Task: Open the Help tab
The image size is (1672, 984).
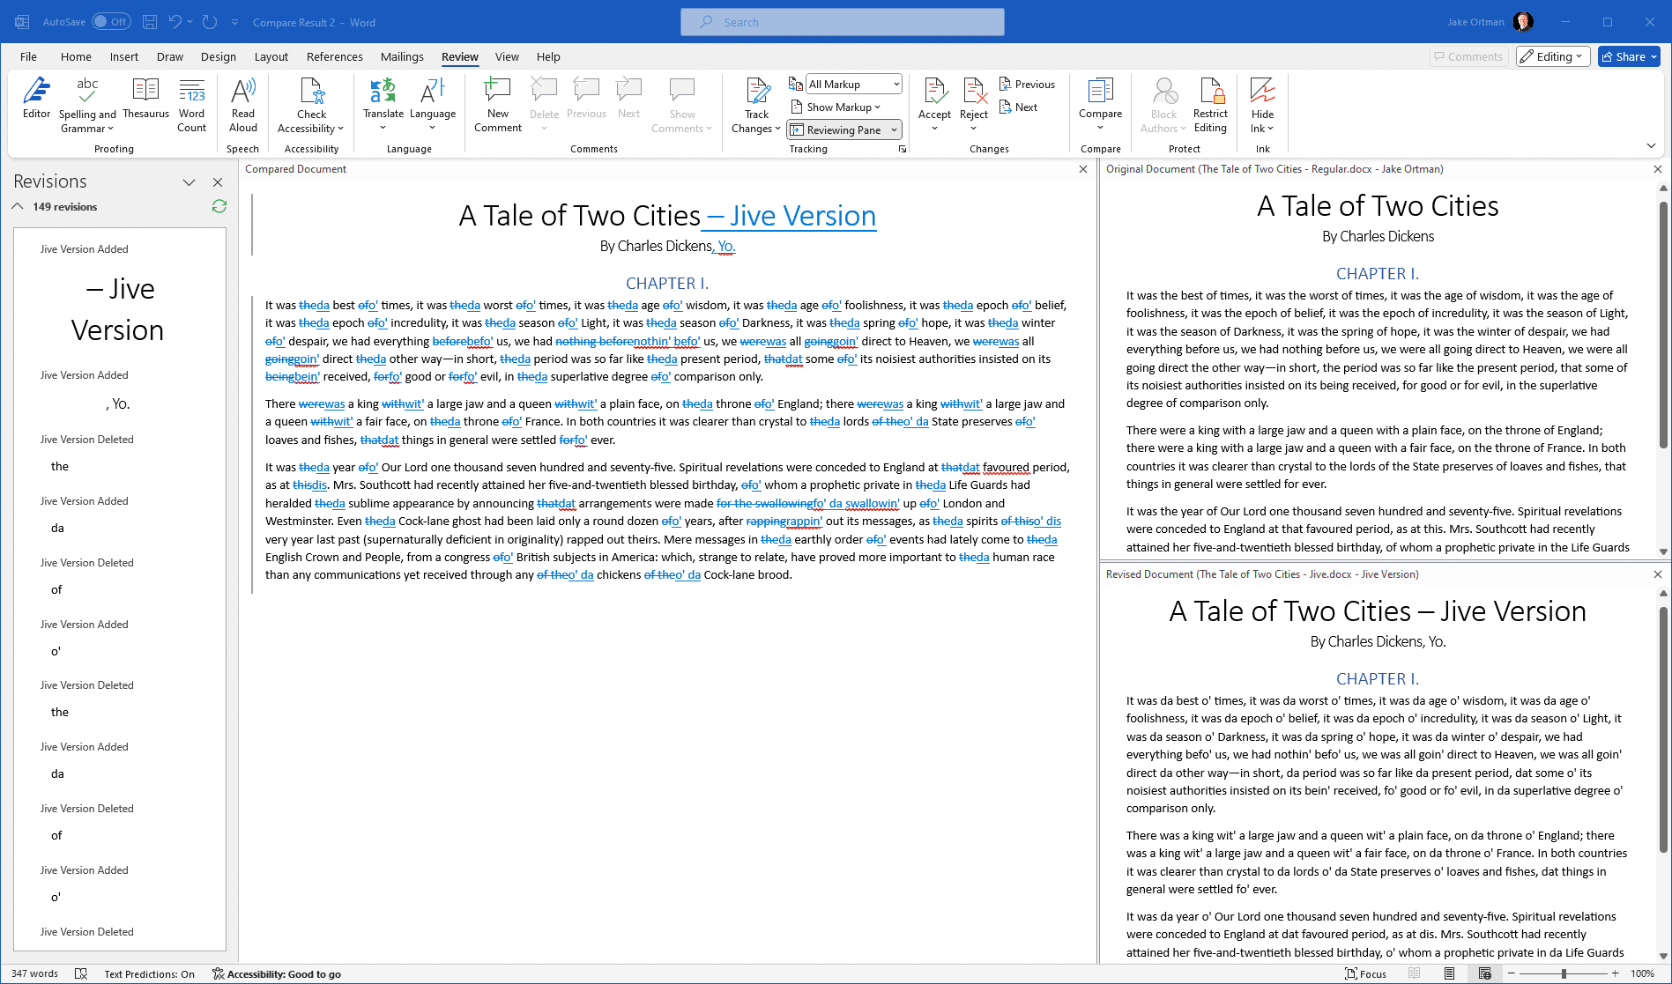Action: click(548, 56)
